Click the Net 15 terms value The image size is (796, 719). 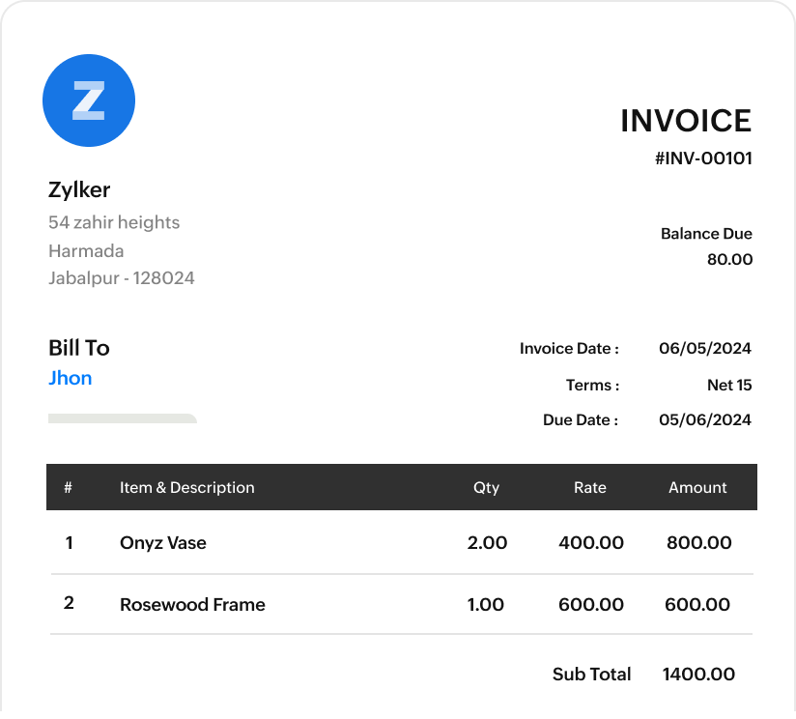(x=729, y=386)
